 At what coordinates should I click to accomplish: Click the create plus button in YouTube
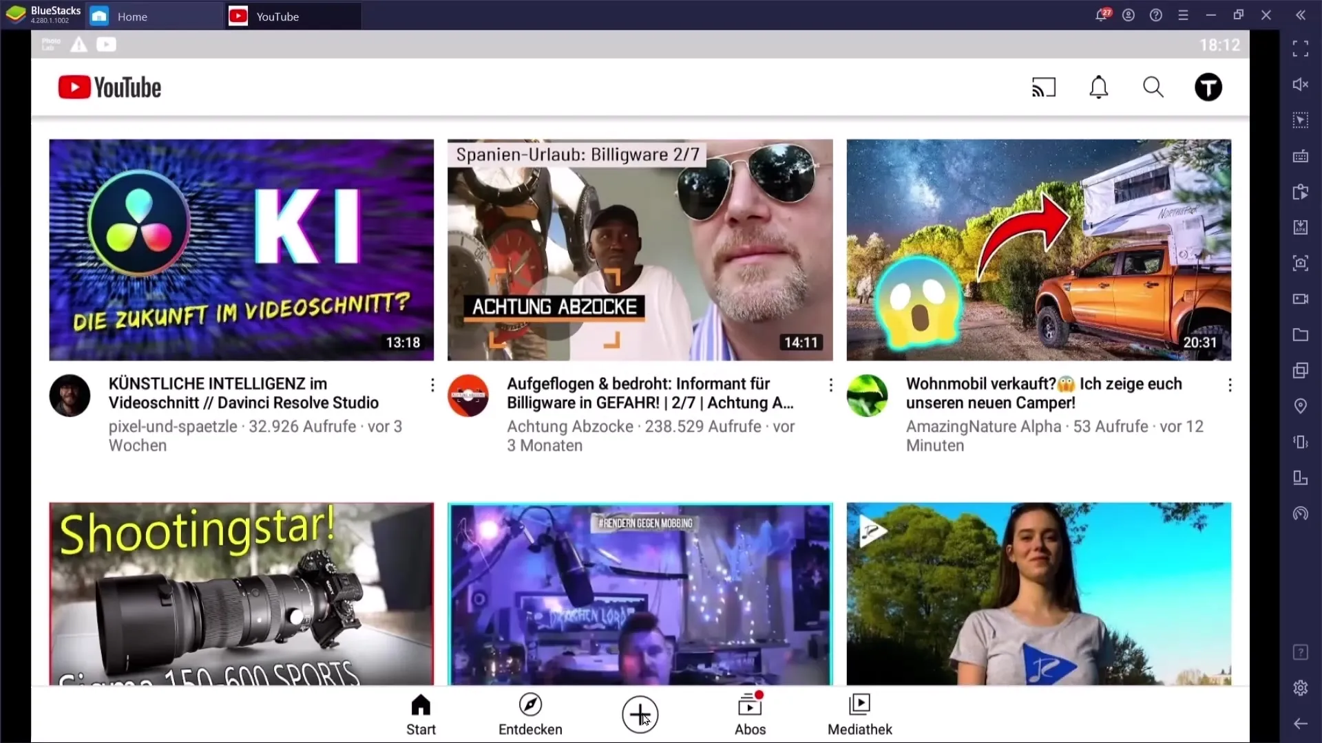(x=640, y=715)
